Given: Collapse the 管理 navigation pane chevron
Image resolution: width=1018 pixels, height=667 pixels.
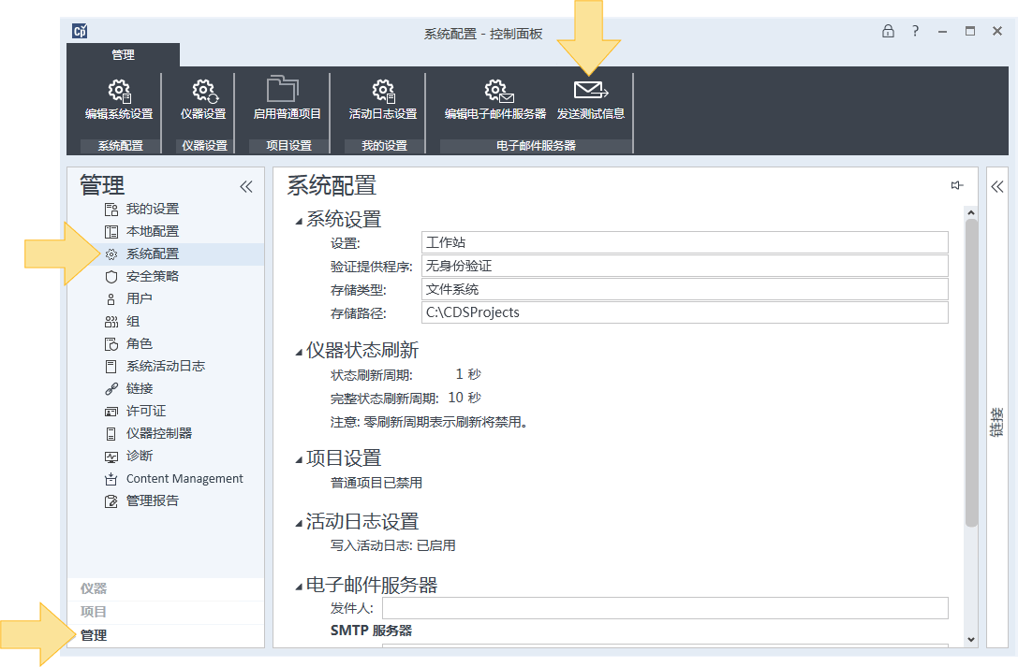Looking at the screenshot, I should (x=246, y=187).
